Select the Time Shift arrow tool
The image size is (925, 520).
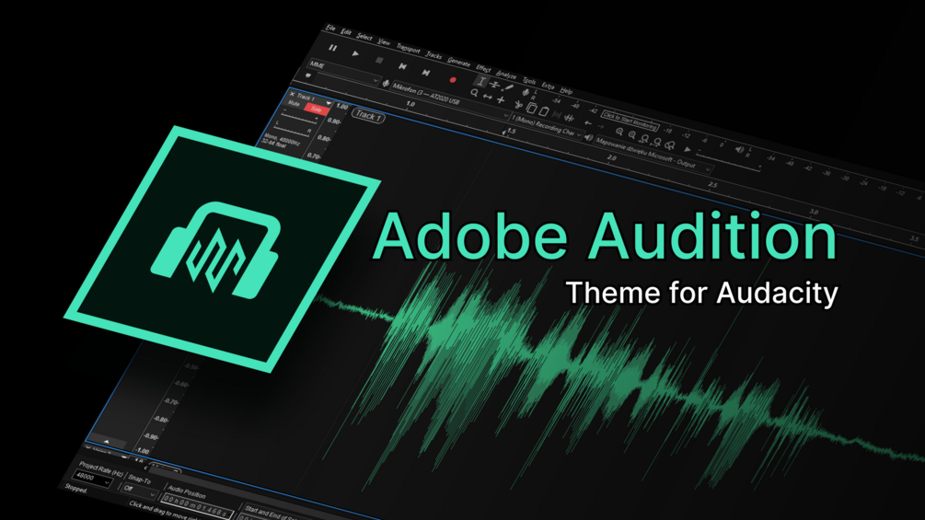tap(487, 97)
